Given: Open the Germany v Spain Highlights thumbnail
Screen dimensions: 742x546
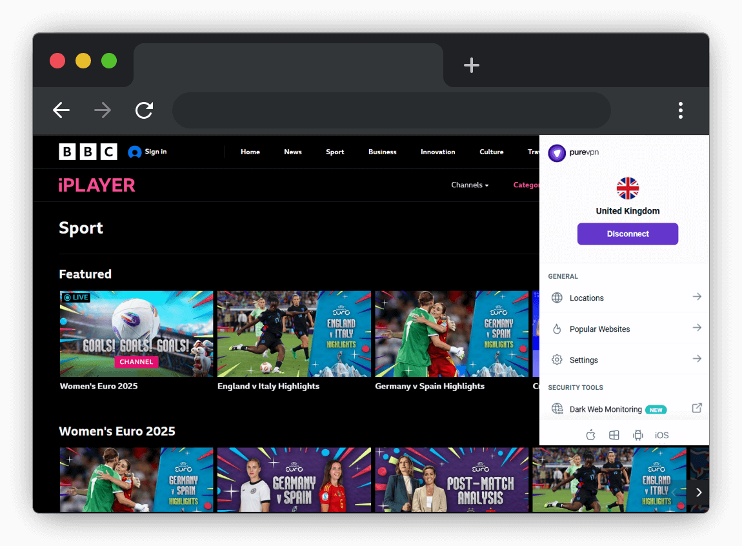Looking at the screenshot, I should point(452,334).
